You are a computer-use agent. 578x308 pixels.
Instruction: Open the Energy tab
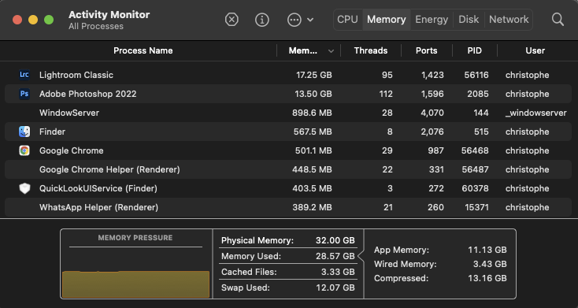(432, 20)
